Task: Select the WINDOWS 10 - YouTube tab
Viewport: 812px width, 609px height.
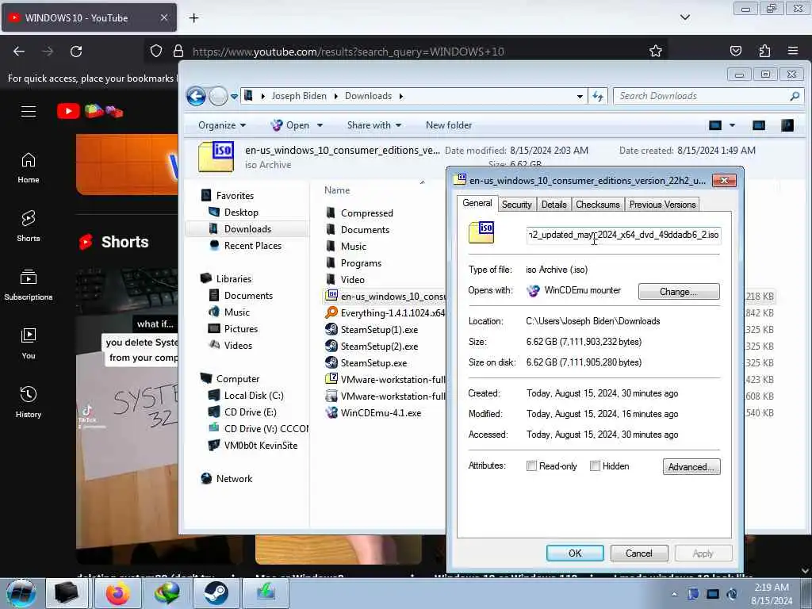Action: click(89, 18)
